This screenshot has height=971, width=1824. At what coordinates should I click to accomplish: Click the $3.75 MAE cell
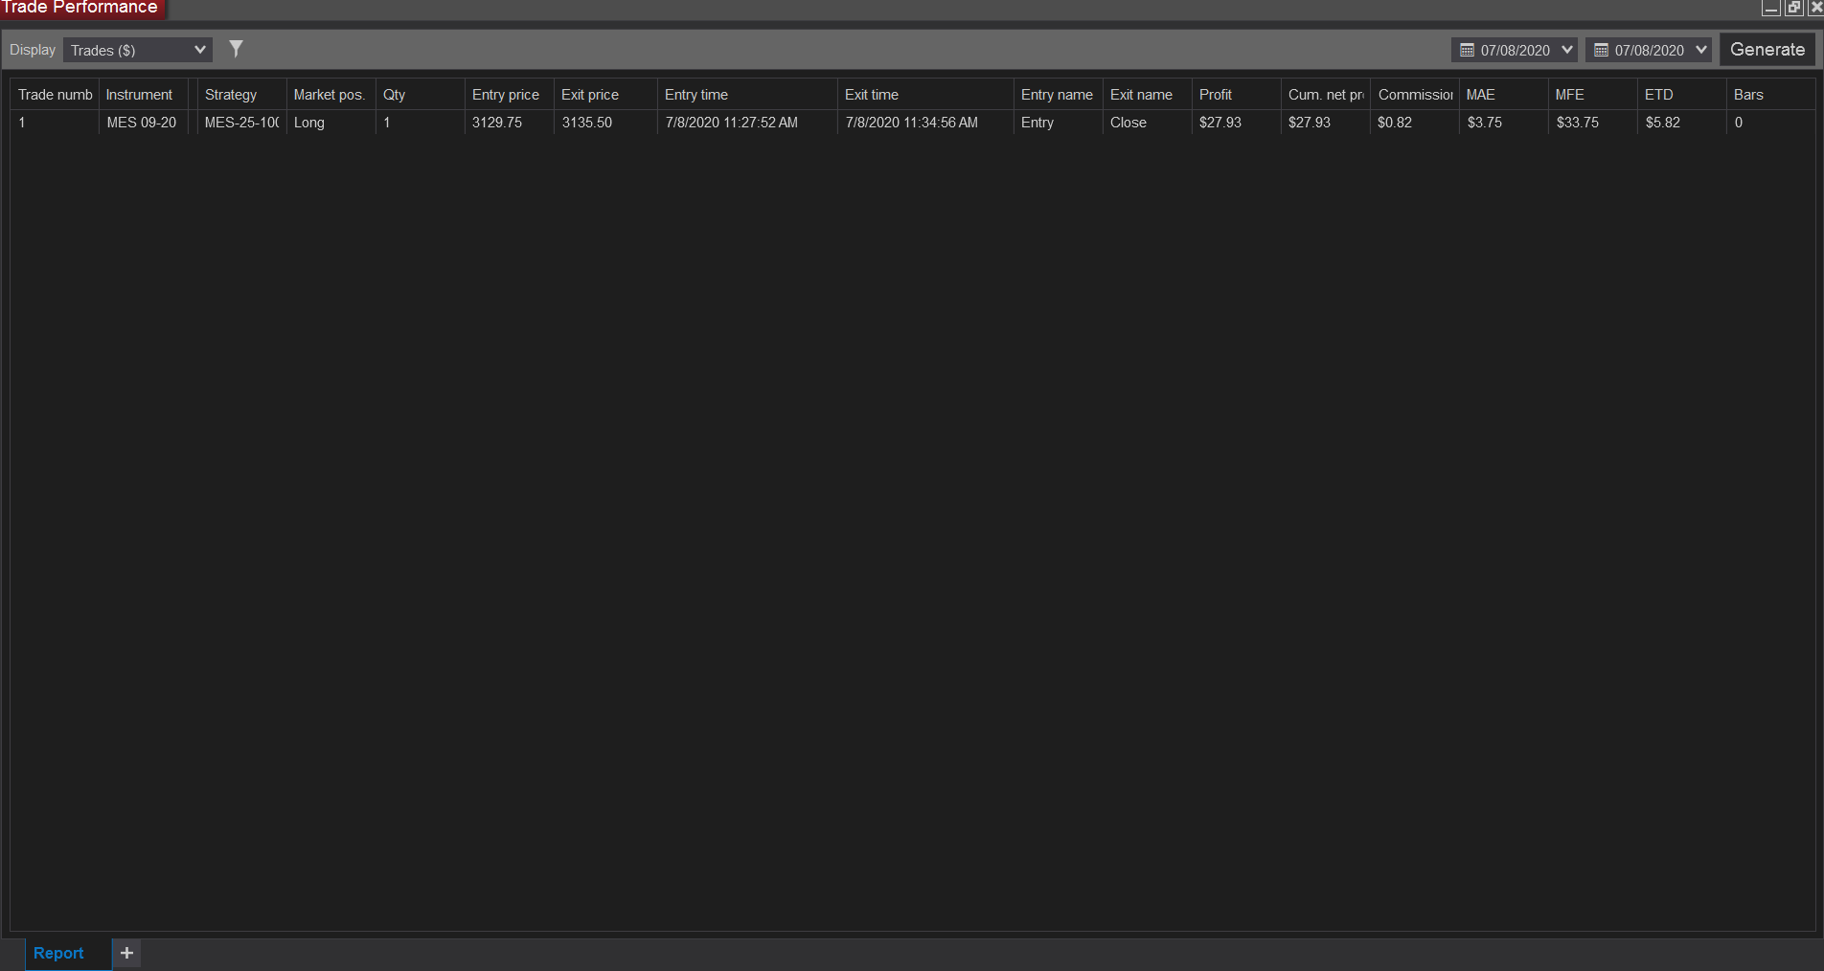1504,123
